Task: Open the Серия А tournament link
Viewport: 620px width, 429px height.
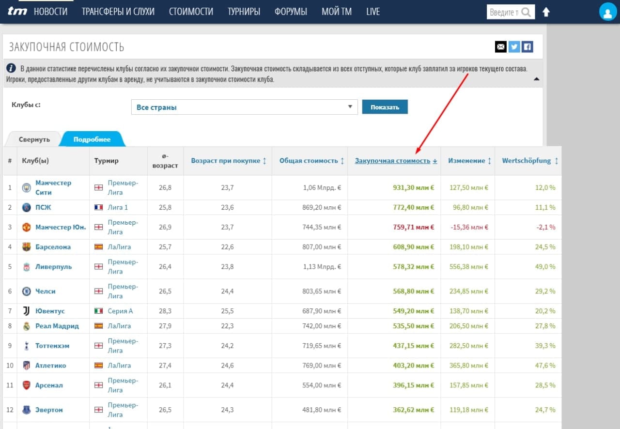Action: coord(120,311)
